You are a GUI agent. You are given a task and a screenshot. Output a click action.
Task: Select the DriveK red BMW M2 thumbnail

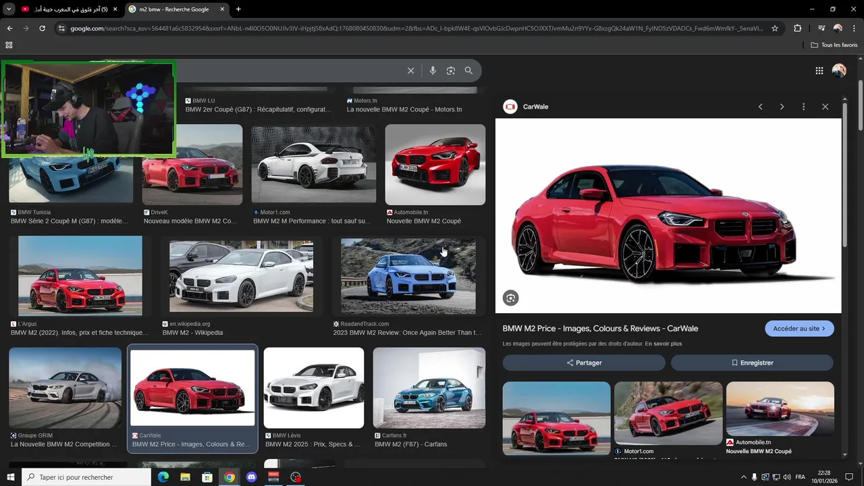(x=192, y=164)
